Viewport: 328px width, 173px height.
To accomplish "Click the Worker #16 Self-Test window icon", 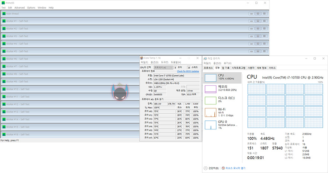I will coord(4,135).
